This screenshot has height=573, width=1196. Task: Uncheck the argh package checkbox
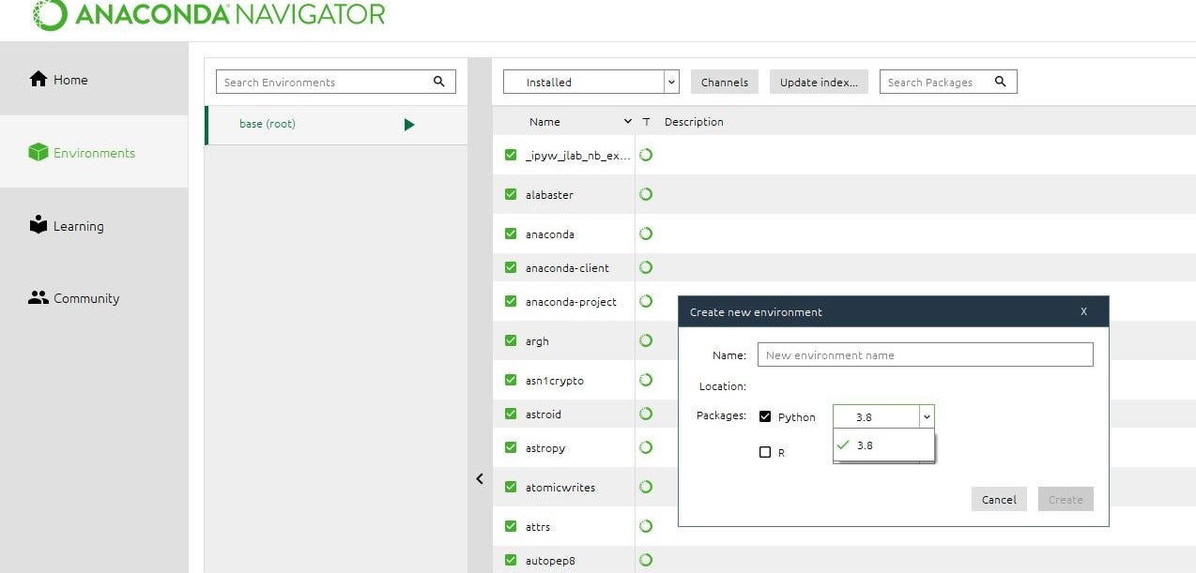(511, 340)
